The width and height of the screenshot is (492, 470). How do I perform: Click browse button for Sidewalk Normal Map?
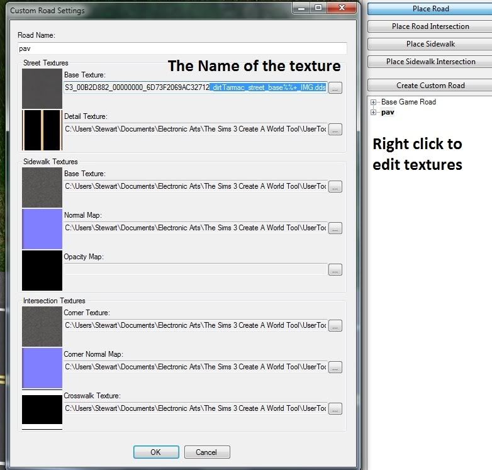(x=335, y=228)
